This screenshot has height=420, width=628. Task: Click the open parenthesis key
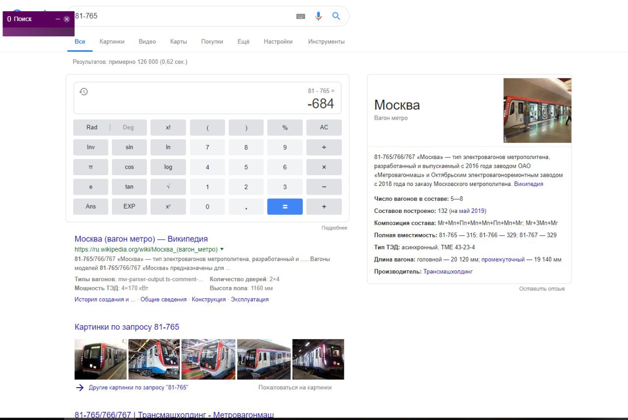pos(208,128)
